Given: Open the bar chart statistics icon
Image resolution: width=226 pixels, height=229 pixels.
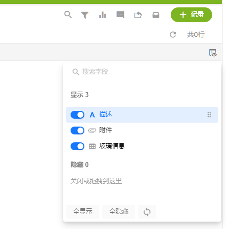Looking at the screenshot, I should tap(103, 15).
